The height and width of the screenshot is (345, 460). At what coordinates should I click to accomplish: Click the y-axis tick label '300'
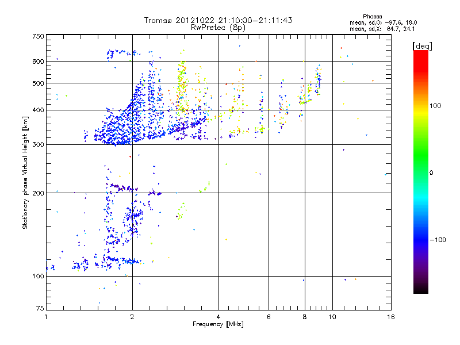tap(38, 144)
